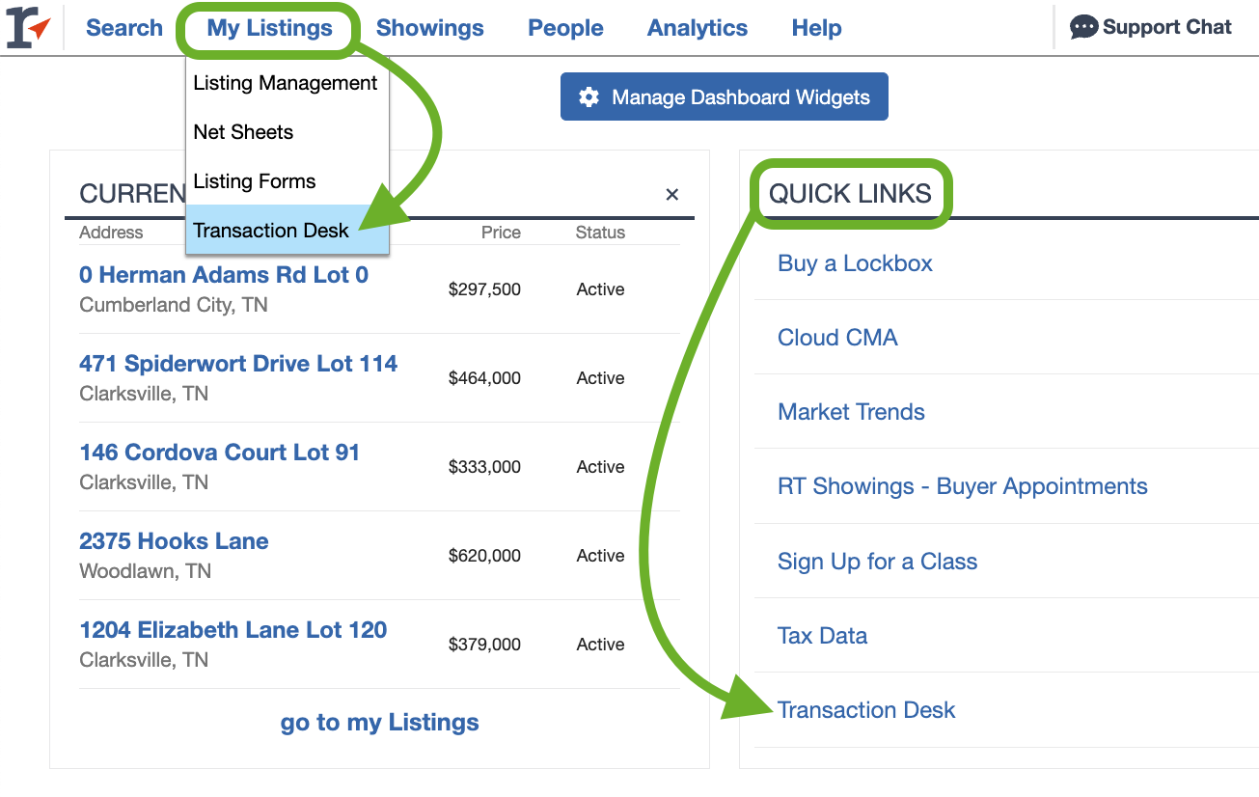Open Listing Forms from the menu
This screenshot has width=1259, height=797.
click(x=254, y=181)
